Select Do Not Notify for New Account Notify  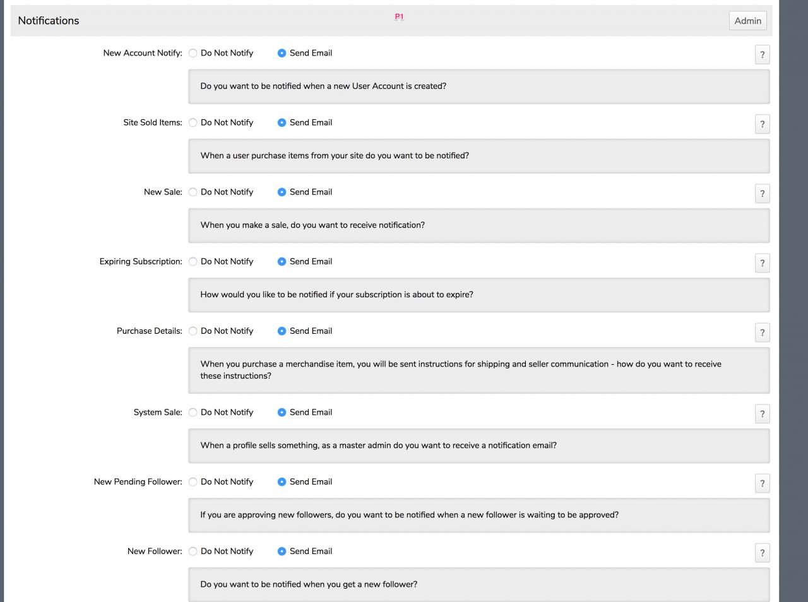coord(193,53)
